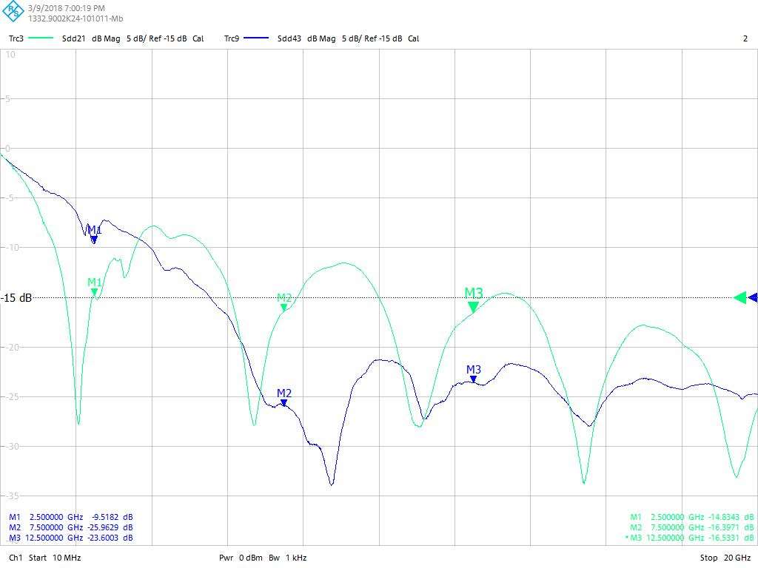
Task: Click the blue reference level arrow at right edge
Action: [x=753, y=297]
